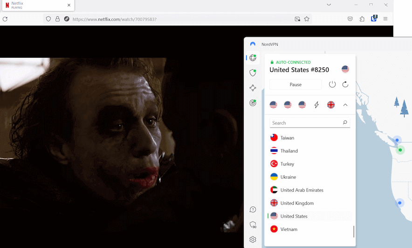Open site permissions icon in address bar

pos(67,19)
